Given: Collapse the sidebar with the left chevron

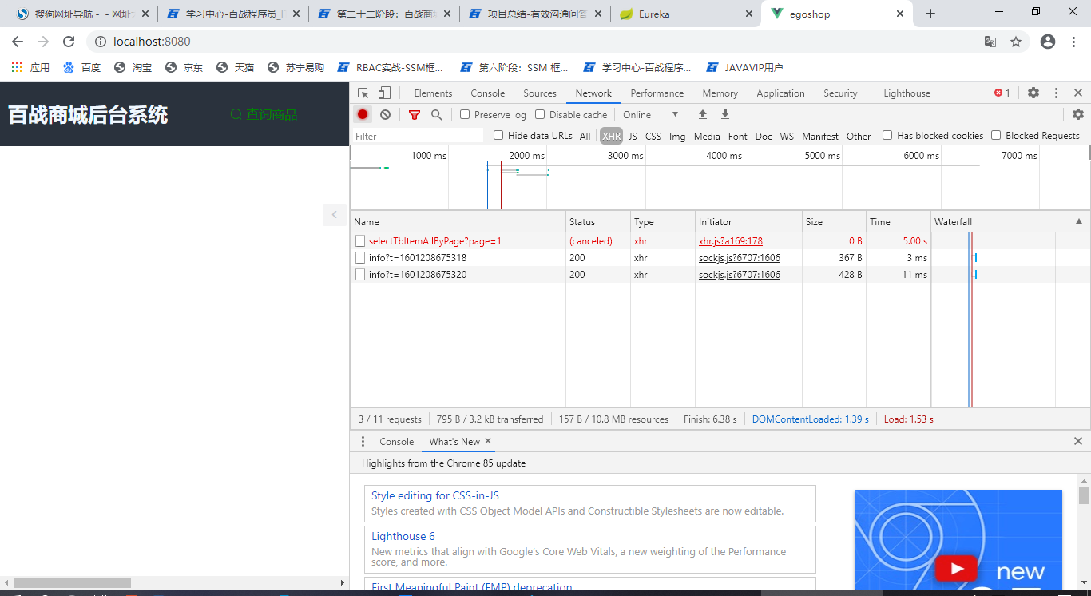Looking at the screenshot, I should coord(335,214).
